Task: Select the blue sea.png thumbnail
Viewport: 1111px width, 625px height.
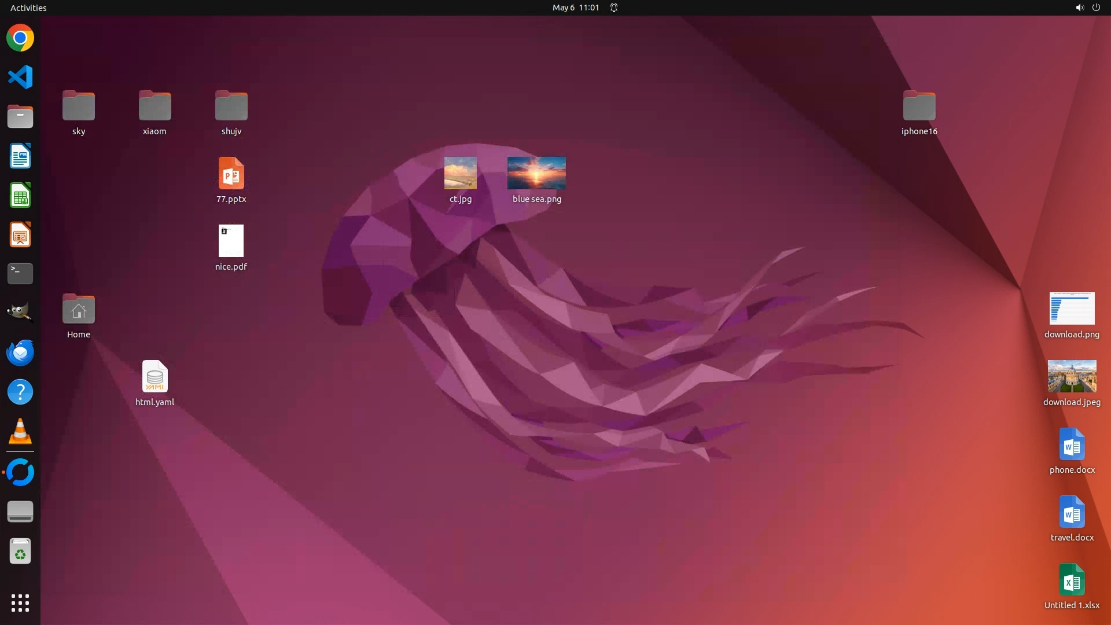Action: 536,173
